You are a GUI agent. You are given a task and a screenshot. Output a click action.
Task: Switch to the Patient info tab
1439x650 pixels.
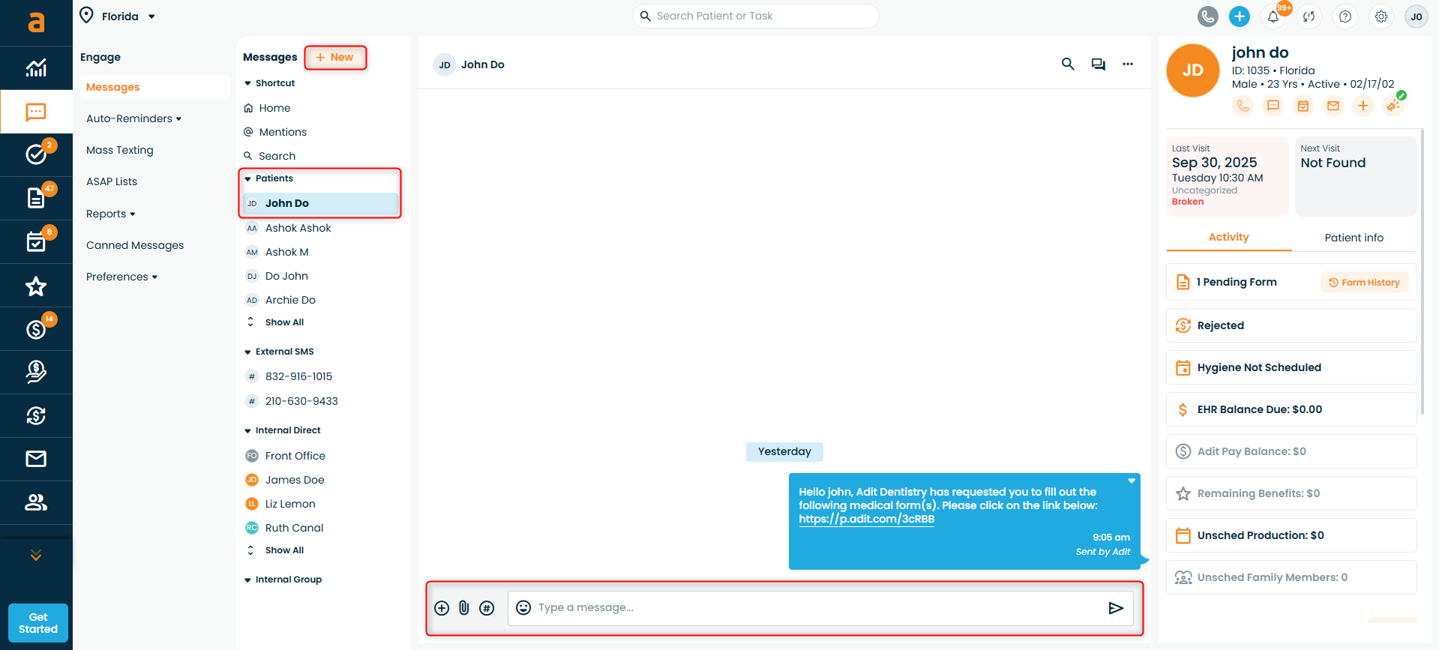point(1354,238)
